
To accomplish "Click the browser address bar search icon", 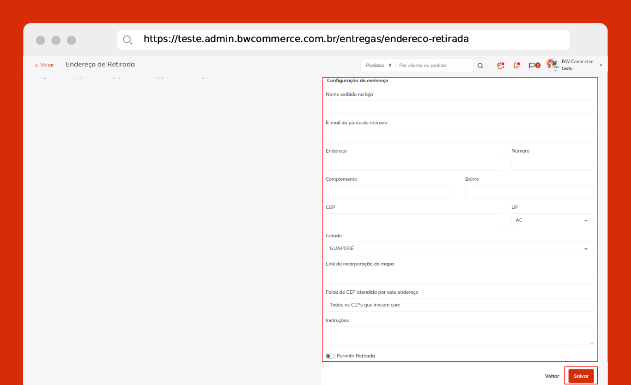I will [x=127, y=40].
